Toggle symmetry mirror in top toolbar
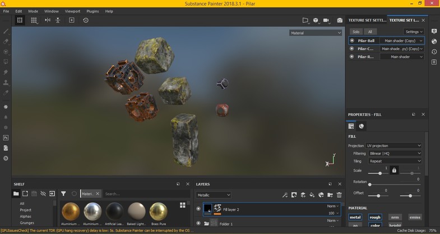This screenshot has width=440, height=234. pos(48,20)
